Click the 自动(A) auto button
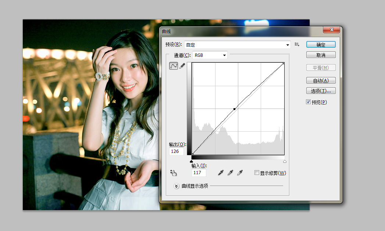Viewport: 385px width, 231px height. [321, 80]
